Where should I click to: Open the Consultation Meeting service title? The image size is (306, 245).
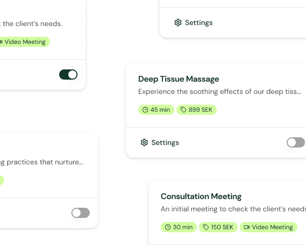tap(201, 197)
